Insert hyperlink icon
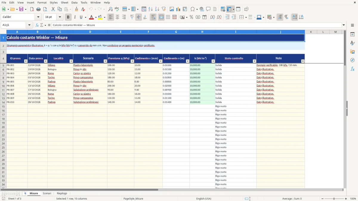The height and width of the screenshot is (201, 358). tap(202, 9)
